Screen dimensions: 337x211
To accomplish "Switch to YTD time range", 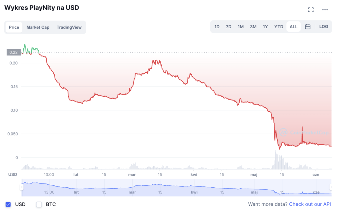I will pos(279,27).
